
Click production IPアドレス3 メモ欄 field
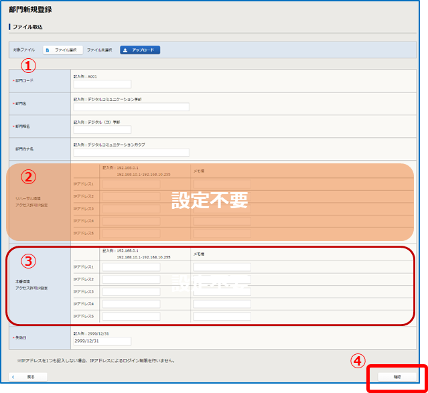tap(222, 292)
